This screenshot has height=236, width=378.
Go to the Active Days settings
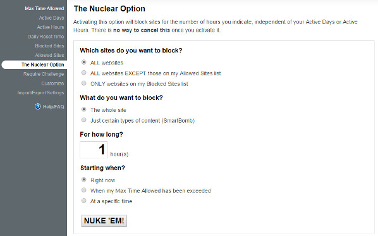[x=51, y=18]
